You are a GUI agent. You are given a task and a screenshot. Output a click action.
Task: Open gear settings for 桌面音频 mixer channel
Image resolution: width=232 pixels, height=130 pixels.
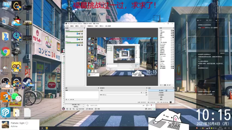click(x=82, y=34)
